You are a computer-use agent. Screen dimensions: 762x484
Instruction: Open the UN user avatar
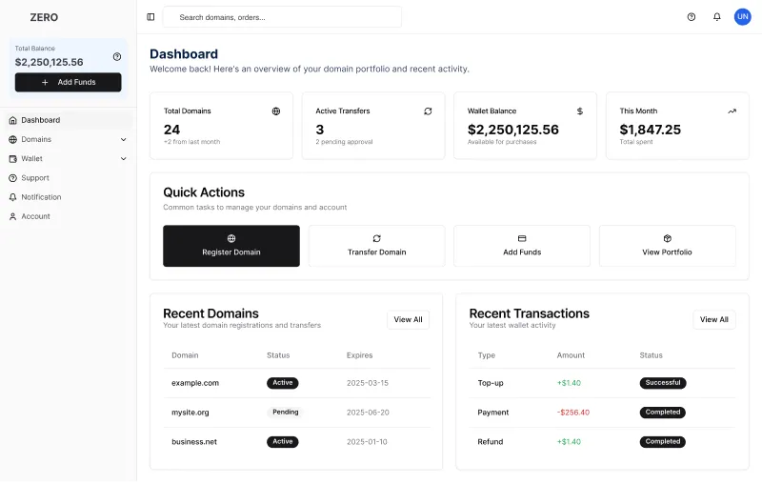pyautogui.click(x=742, y=17)
